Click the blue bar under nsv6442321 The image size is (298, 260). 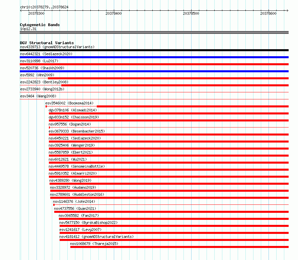point(154,57)
